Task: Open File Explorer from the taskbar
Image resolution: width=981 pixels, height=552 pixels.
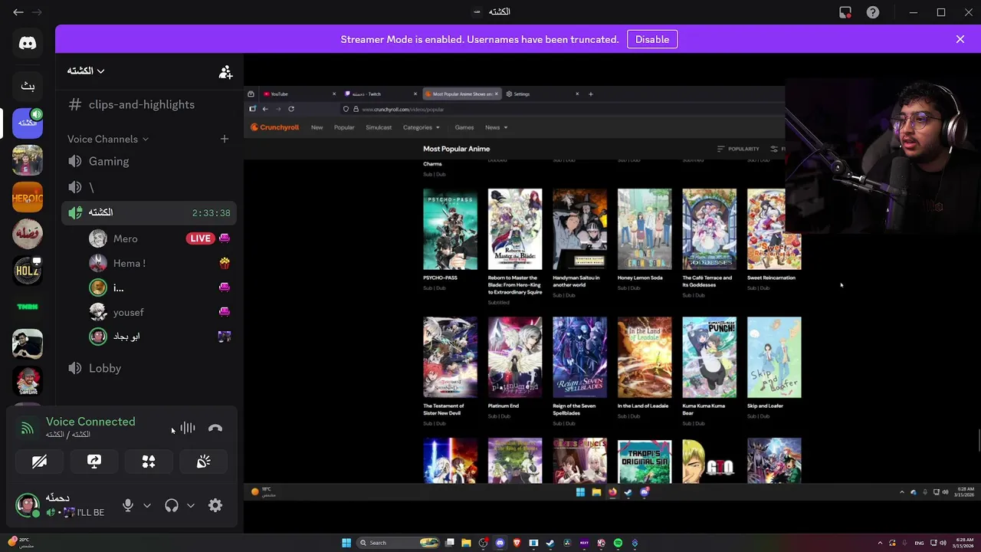Action: click(x=466, y=543)
